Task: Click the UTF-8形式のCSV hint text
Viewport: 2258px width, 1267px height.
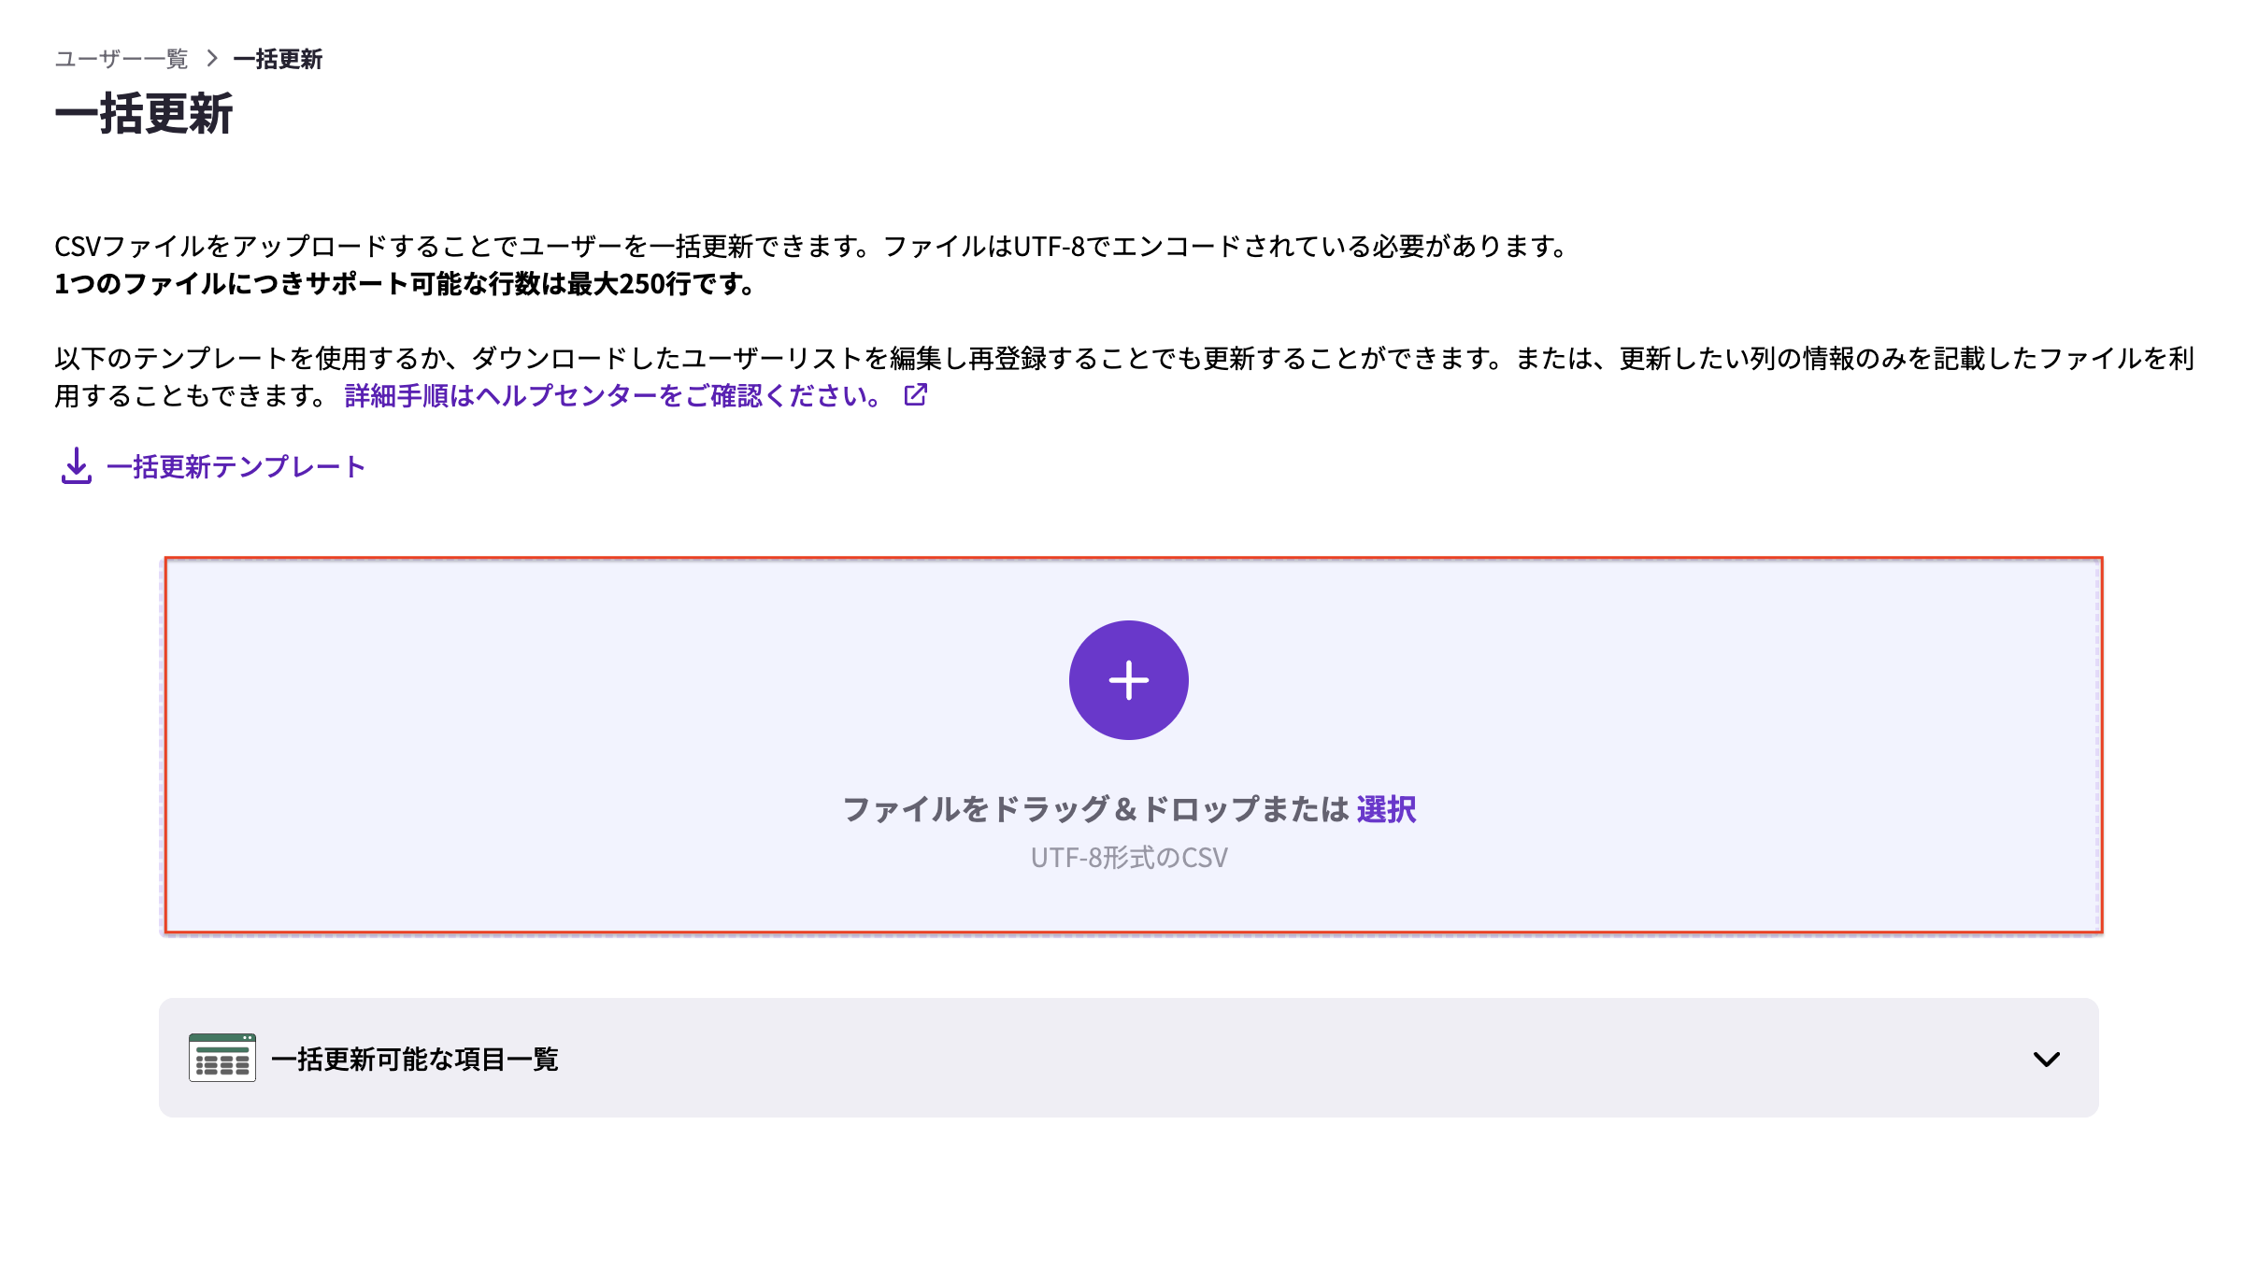Action: tap(1129, 856)
